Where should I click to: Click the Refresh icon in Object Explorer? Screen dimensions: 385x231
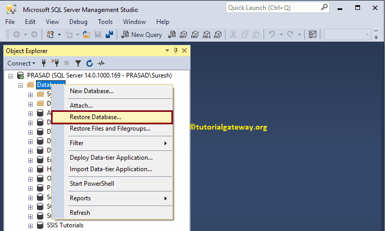coord(90,63)
